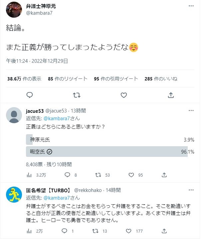The height and width of the screenshot is (239, 201).
Task: Share the main tweet by kambara7
Action: (x=171, y=95)
